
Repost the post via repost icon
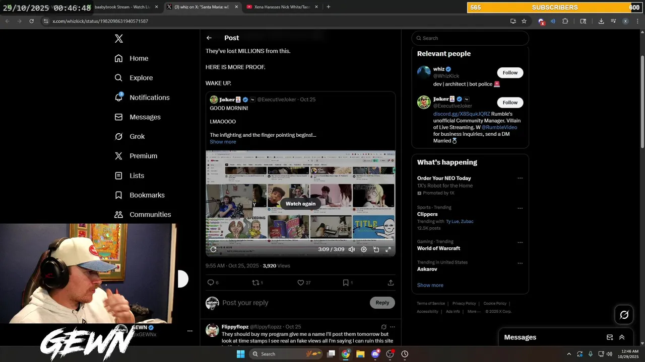tap(255, 283)
